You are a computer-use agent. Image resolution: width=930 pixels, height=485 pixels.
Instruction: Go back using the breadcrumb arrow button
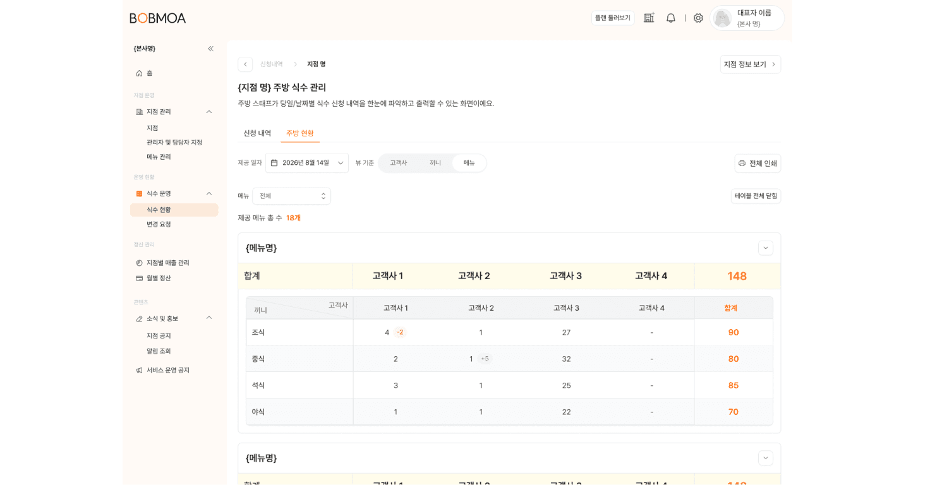tap(245, 64)
